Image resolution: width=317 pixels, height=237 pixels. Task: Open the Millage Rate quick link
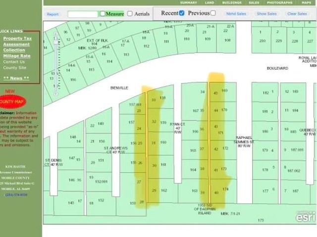click(x=16, y=56)
